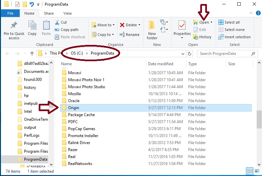Click Select none in ribbon
Viewport: 262px width, 176px height.
pyautogui.click(x=231, y=30)
